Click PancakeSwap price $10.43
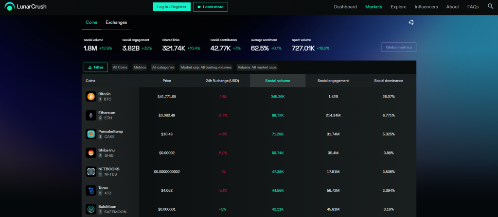Screen dimensions: 498x217 point(167,134)
